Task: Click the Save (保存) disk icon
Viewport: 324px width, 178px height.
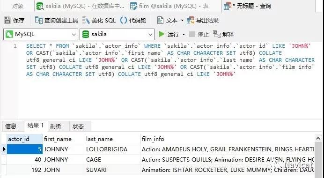Action: (x=7, y=20)
